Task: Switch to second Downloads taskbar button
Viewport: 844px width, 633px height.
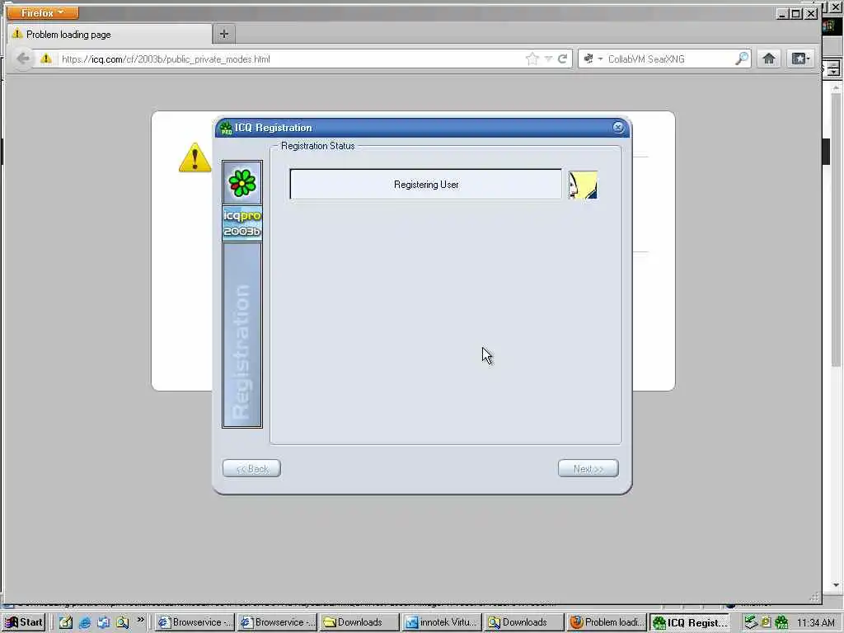Action: 524,622
